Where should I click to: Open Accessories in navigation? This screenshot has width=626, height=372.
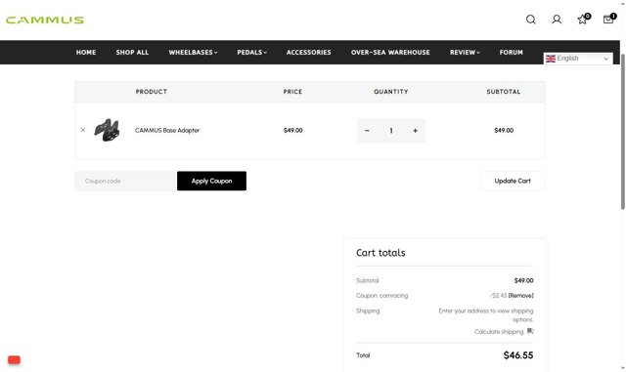click(x=309, y=52)
